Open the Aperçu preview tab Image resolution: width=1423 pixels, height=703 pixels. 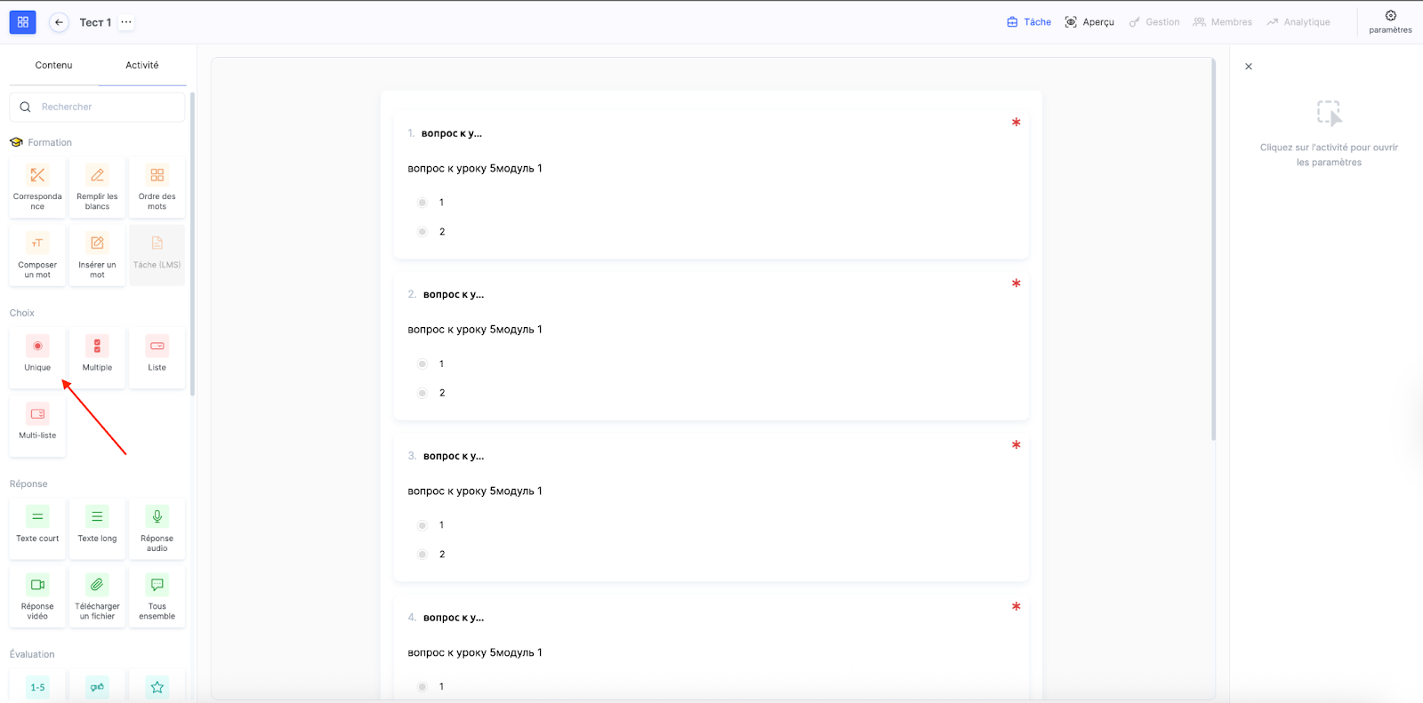click(x=1089, y=22)
